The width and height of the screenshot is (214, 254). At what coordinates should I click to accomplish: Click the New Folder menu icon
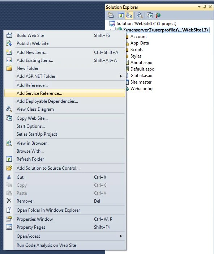point(9,68)
